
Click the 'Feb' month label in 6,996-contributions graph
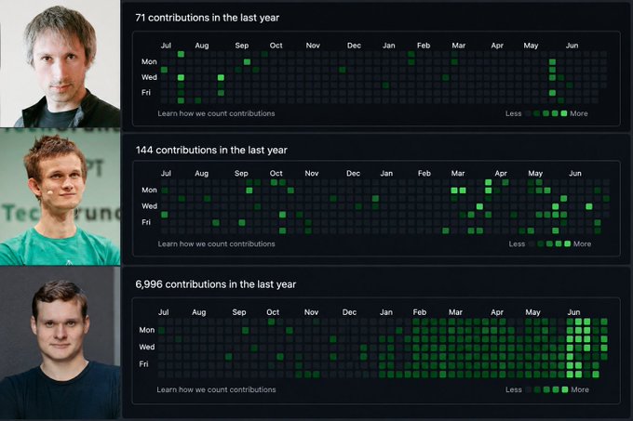point(420,312)
